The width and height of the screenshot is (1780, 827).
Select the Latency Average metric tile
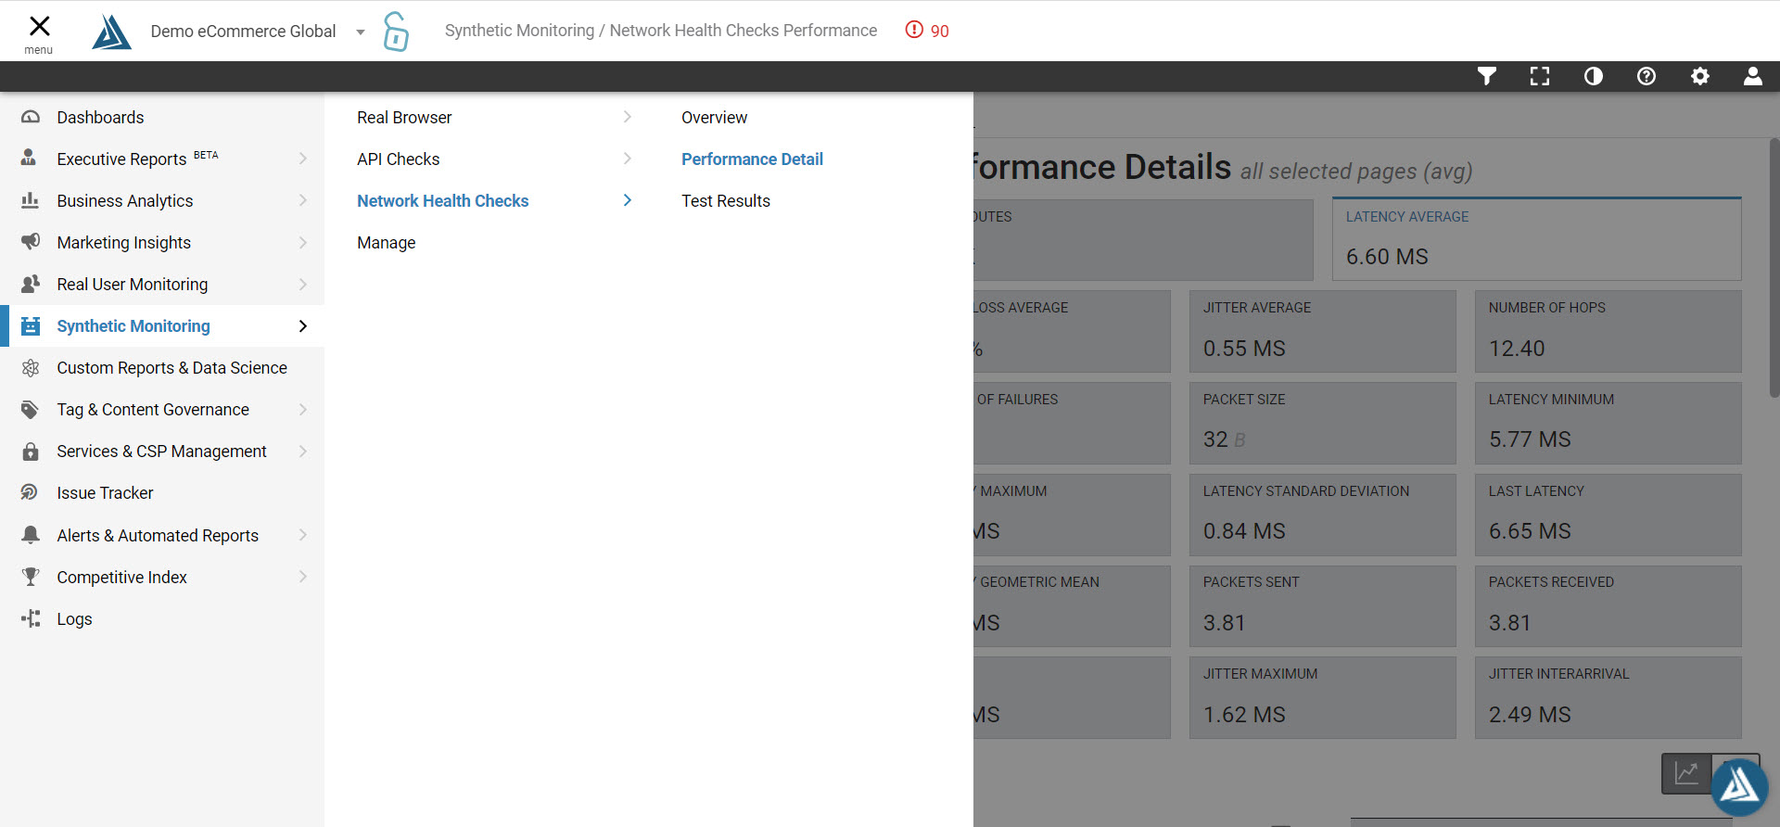[x=1537, y=239]
